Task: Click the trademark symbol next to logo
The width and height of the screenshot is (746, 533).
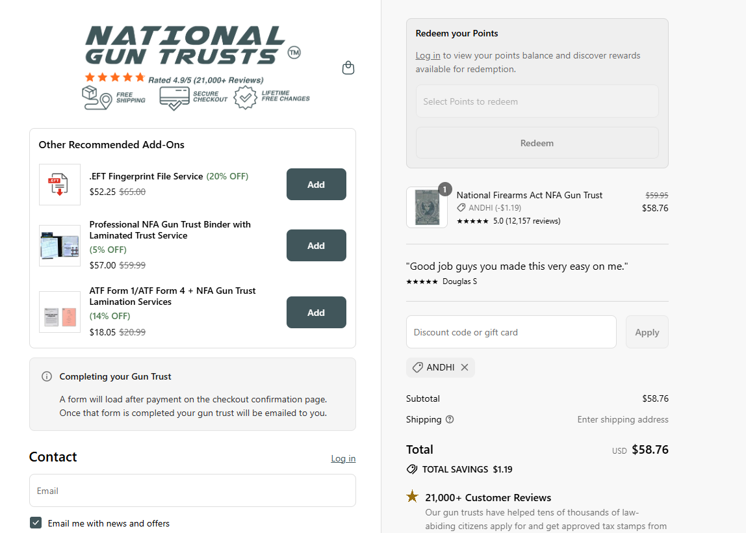Action: click(x=294, y=53)
